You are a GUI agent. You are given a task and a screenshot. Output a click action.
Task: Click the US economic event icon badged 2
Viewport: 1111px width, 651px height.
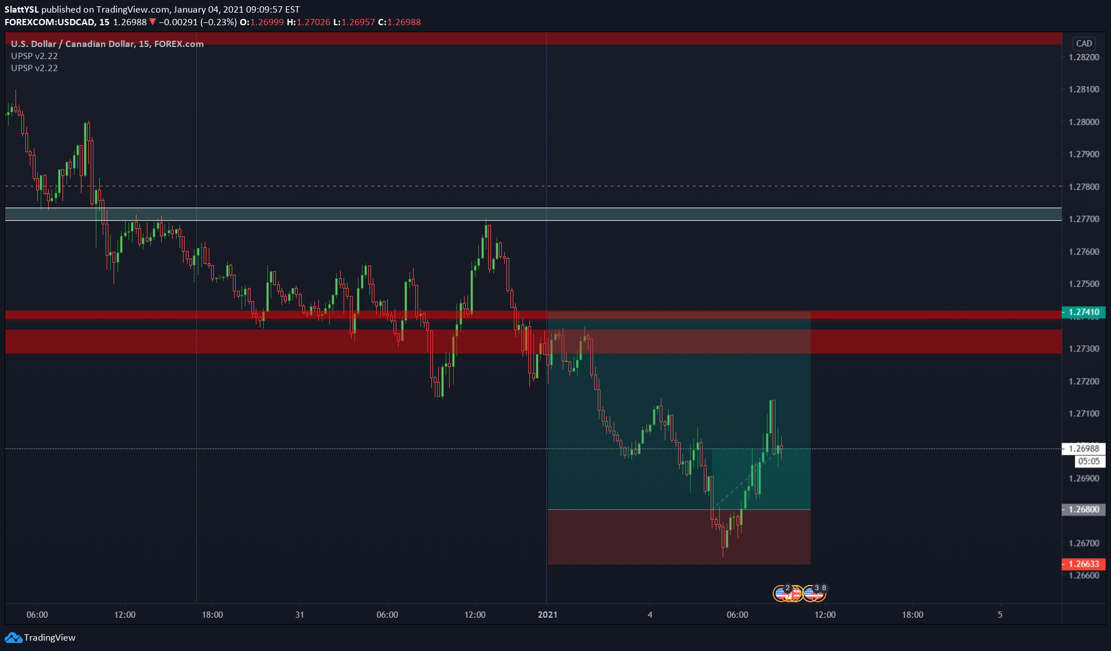(781, 593)
